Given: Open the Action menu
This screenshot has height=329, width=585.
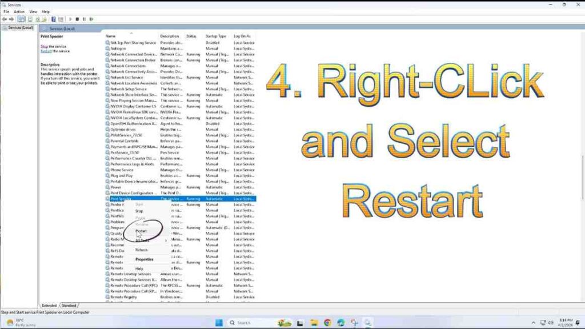Looking at the screenshot, I should (19, 11).
